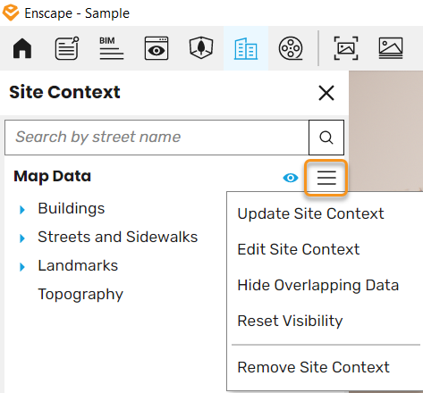Open the annotated notes panel icon

tap(67, 48)
